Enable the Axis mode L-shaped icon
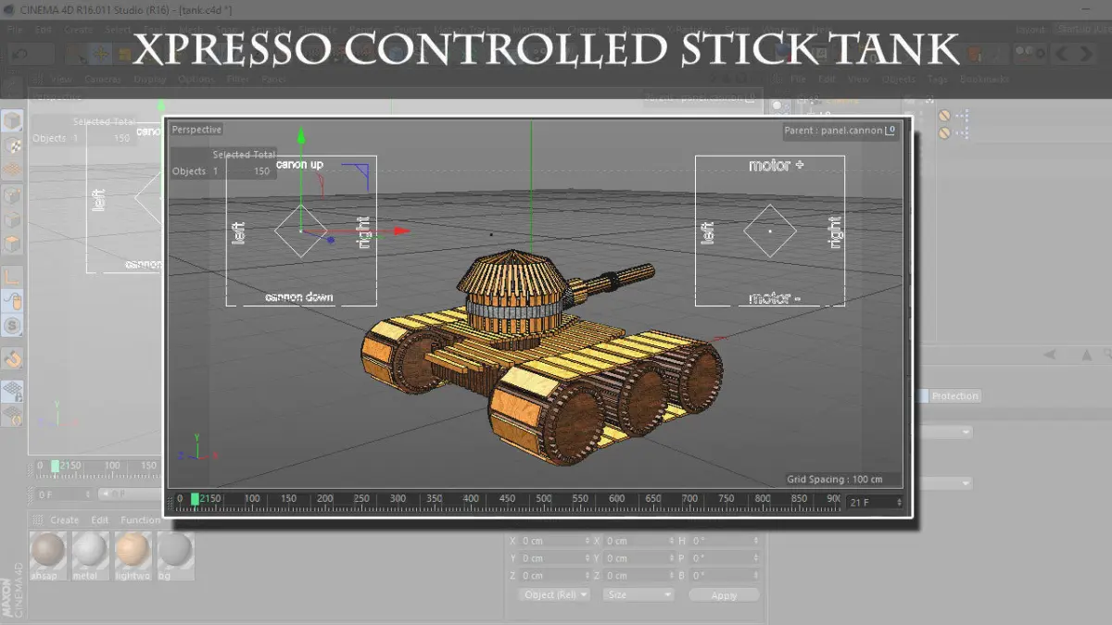Viewport: 1112px width, 625px height. tap(12, 276)
